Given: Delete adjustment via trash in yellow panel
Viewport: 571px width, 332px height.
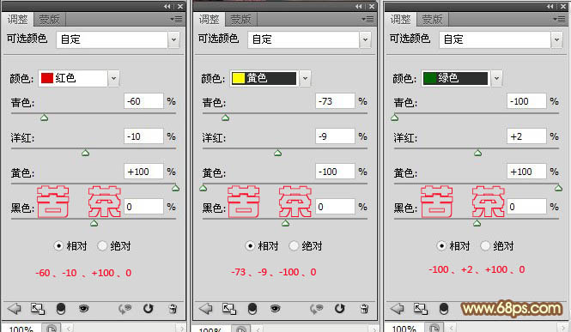Looking at the screenshot, I should click(364, 309).
